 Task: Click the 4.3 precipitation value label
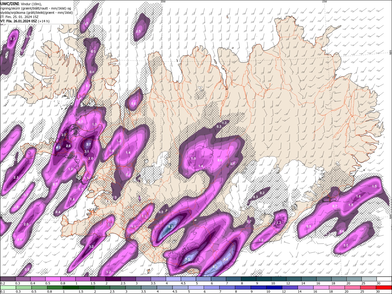58,147
